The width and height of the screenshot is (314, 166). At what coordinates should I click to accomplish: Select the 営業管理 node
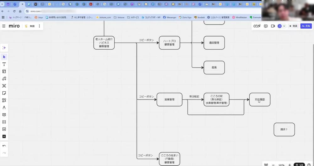point(170,99)
